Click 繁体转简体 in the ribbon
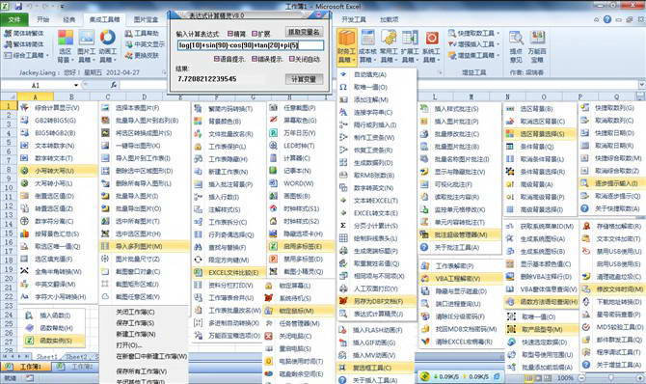This screenshot has width=646, height=384. tap(25, 44)
